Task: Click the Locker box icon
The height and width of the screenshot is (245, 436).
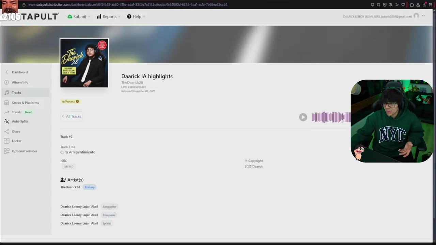Action: [6, 141]
